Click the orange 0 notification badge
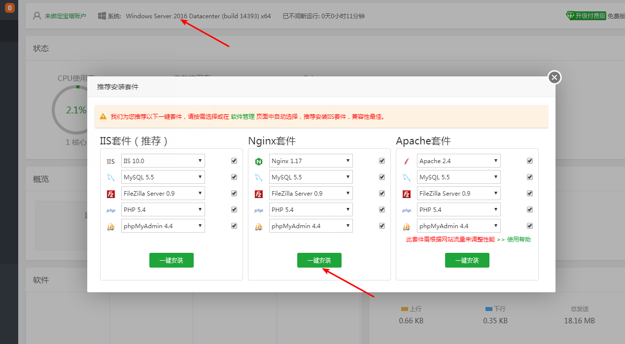The width and height of the screenshot is (625, 344). coord(10,8)
